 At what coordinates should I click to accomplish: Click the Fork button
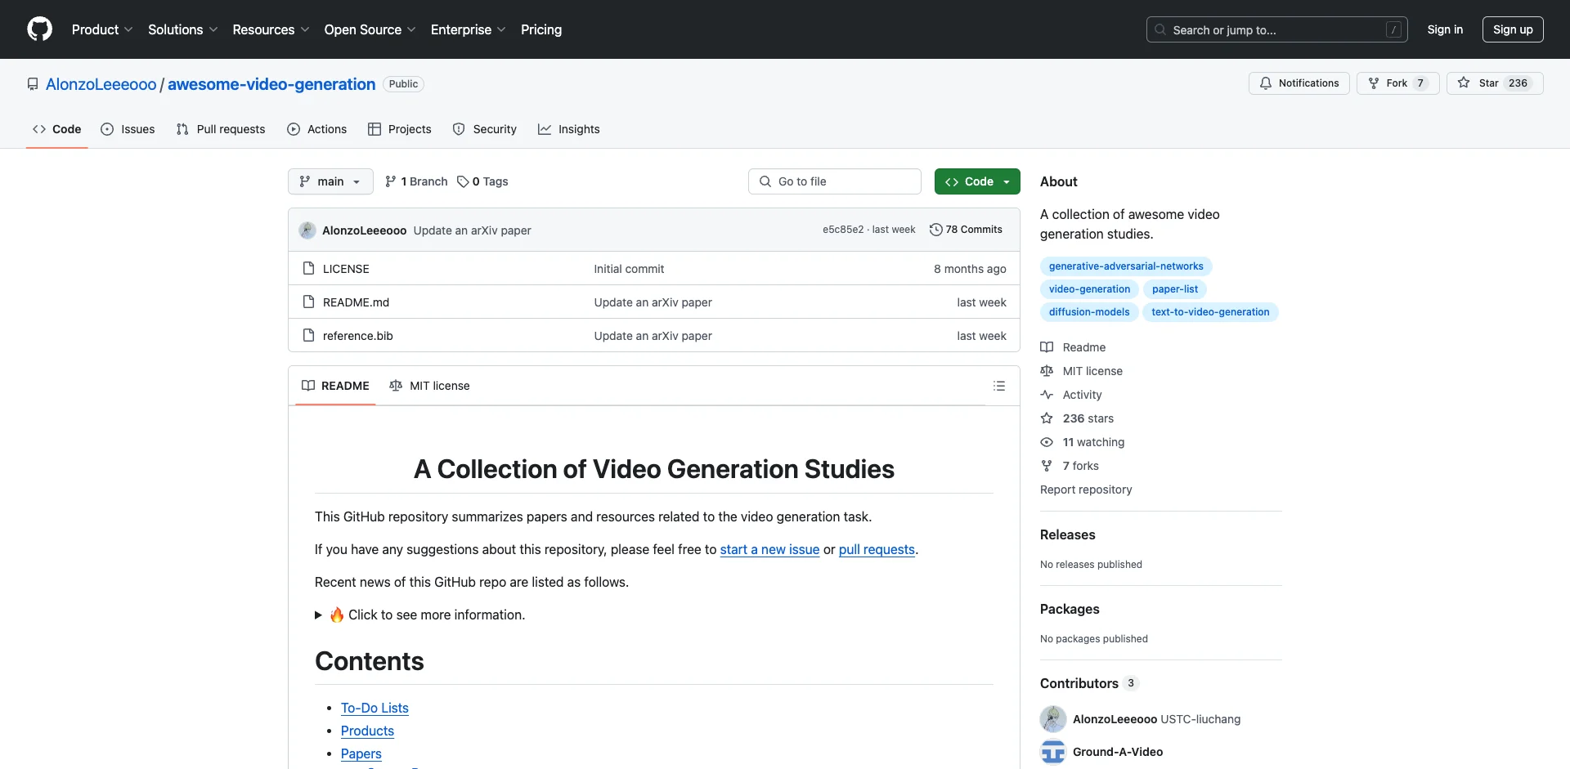tap(1397, 83)
